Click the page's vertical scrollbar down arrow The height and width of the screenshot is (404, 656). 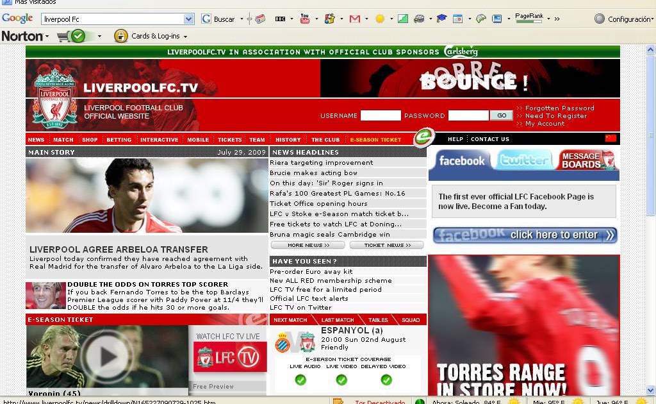click(x=651, y=390)
